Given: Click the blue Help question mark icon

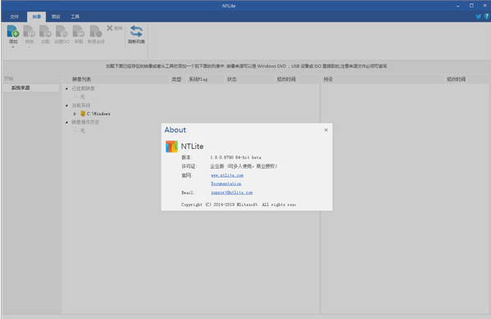Looking at the screenshot, I should pyautogui.click(x=487, y=16).
